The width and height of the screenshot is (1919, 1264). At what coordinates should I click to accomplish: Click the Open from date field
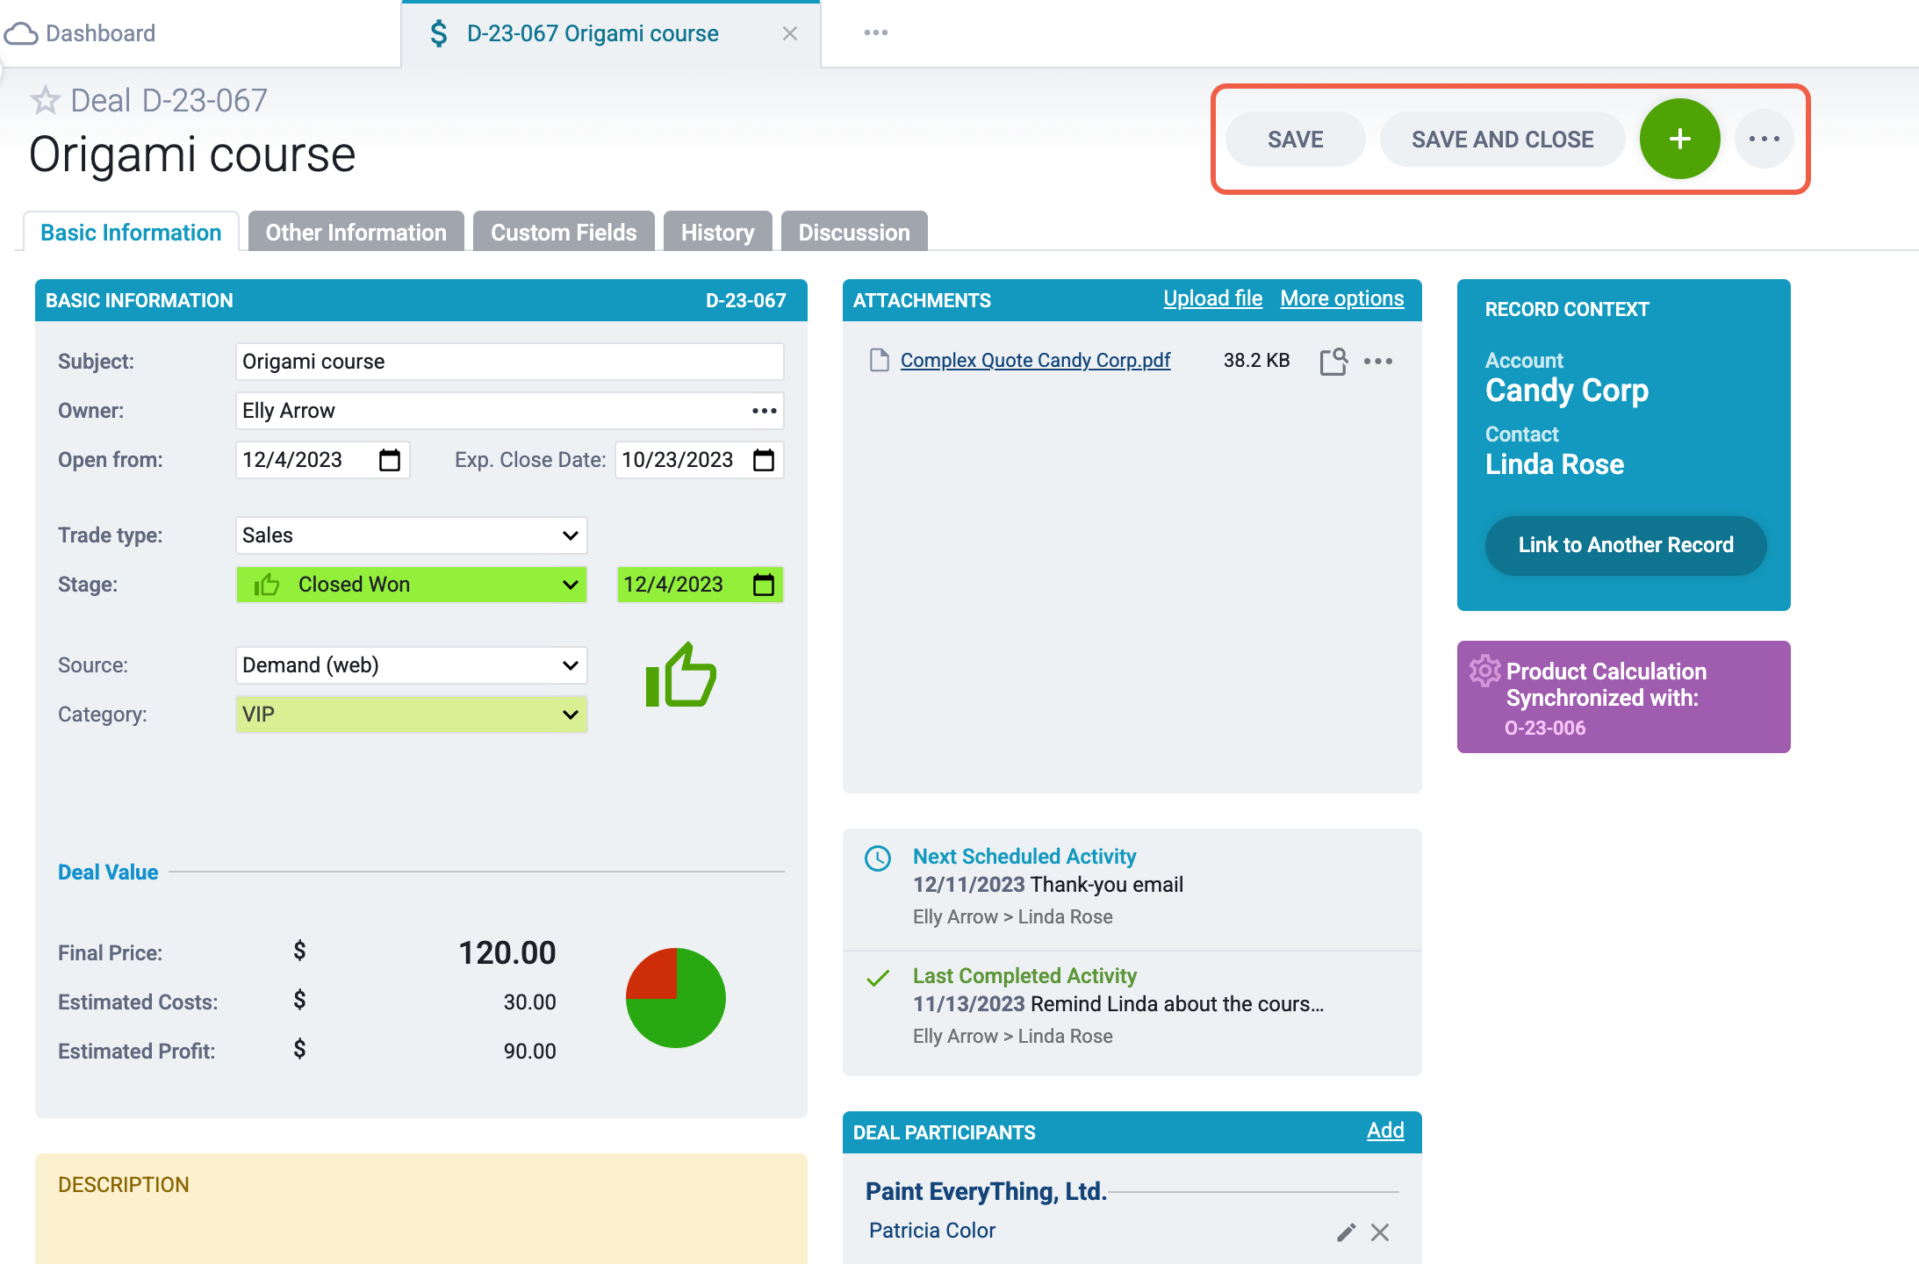tap(322, 460)
